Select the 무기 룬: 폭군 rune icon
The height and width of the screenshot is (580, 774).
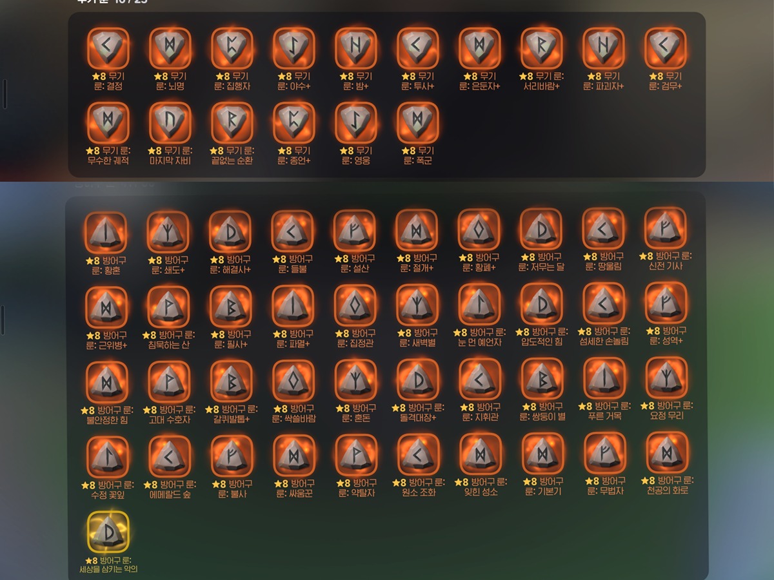[418, 123]
